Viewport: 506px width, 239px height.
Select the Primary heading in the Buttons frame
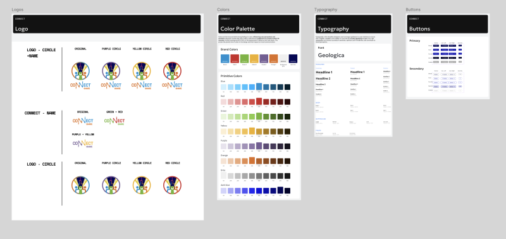(415, 40)
